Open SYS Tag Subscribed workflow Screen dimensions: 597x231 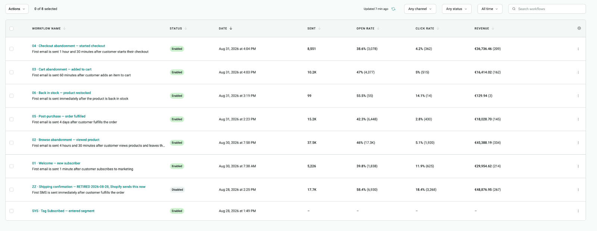coord(63,211)
